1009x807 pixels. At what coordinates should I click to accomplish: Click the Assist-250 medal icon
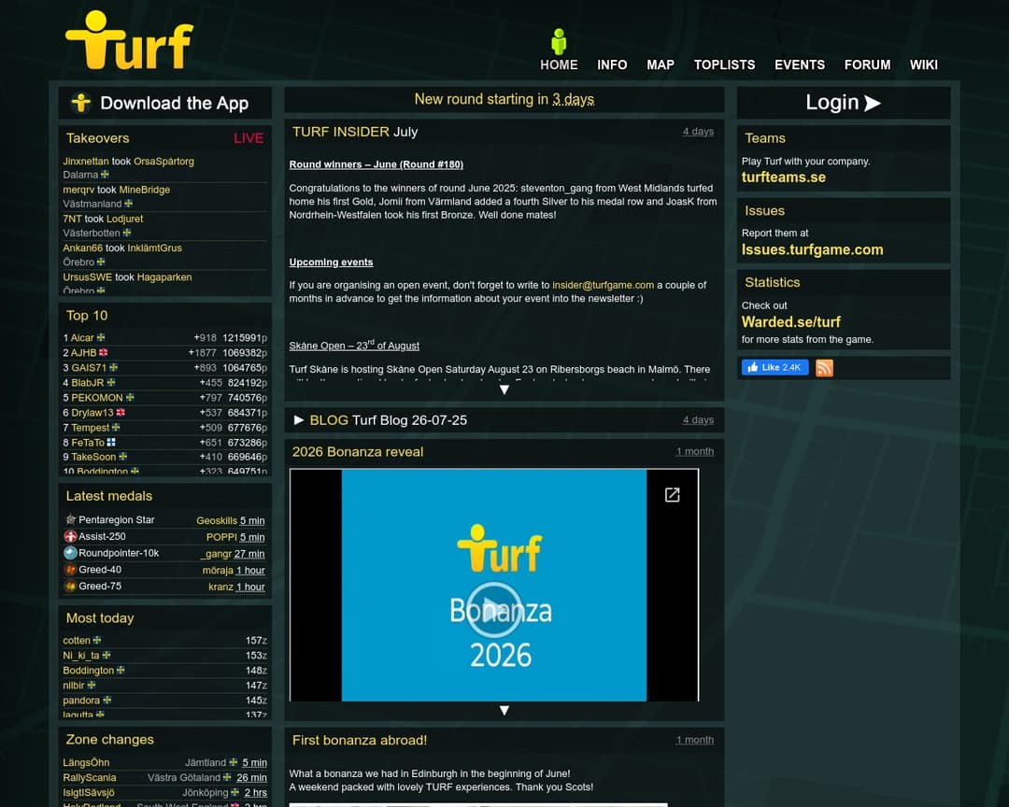click(69, 537)
